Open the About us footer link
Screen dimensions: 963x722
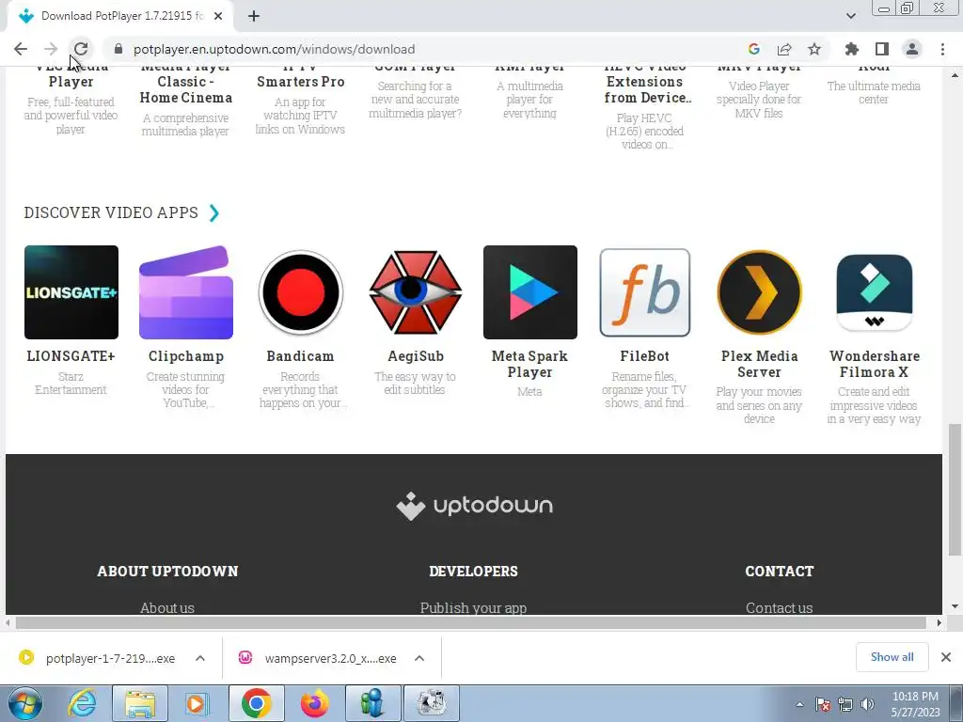(x=167, y=608)
